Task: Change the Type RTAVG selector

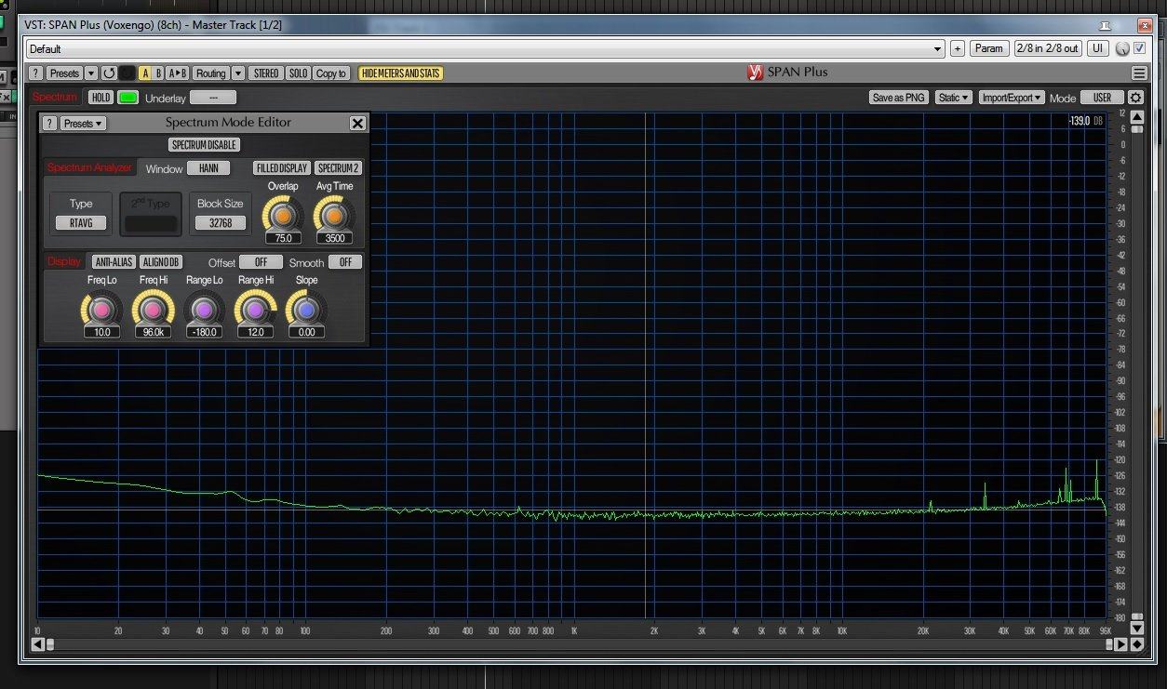Action: pyautogui.click(x=81, y=223)
